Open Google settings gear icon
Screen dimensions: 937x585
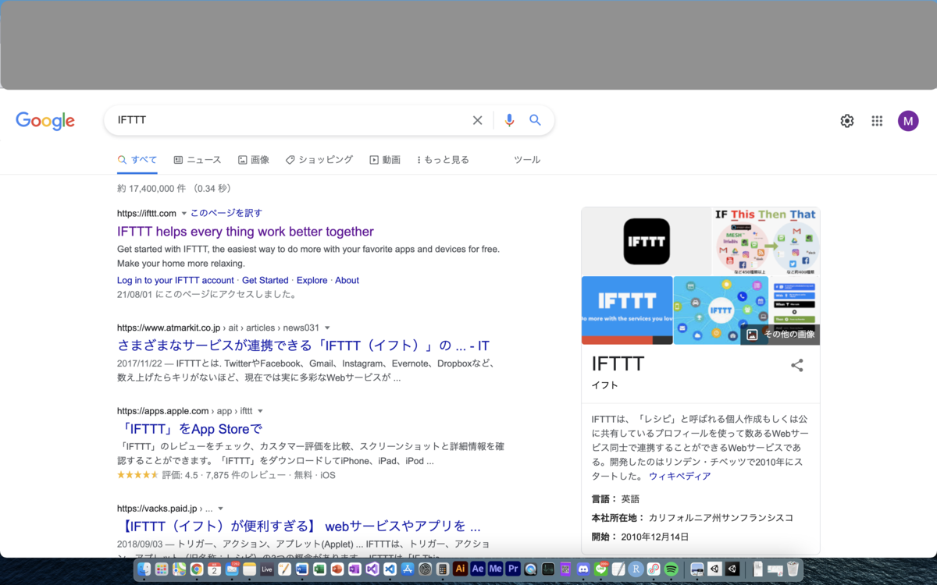847,121
